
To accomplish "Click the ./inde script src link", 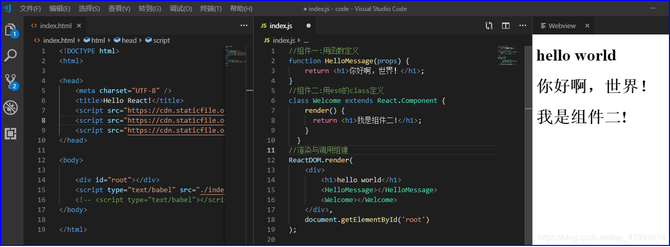I will 212,190.
